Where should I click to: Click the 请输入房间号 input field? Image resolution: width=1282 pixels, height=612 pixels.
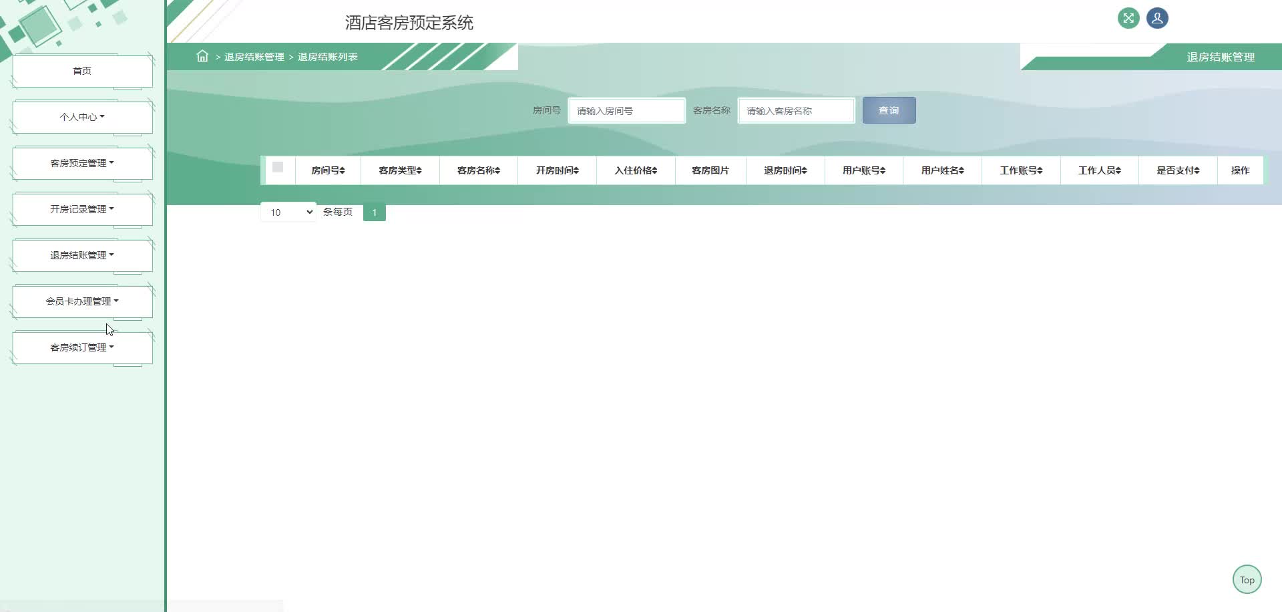626,110
